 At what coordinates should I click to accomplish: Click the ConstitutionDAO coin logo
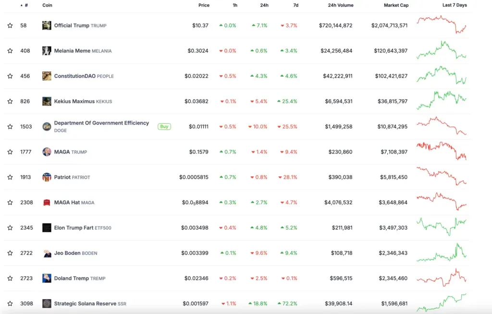click(x=47, y=76)
